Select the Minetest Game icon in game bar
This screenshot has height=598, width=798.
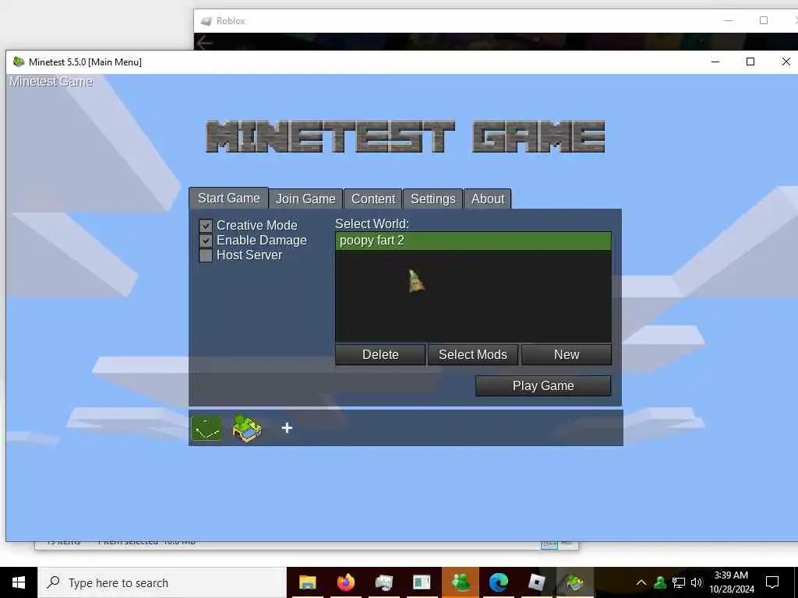pyautogui.click(x=247, y=428)
